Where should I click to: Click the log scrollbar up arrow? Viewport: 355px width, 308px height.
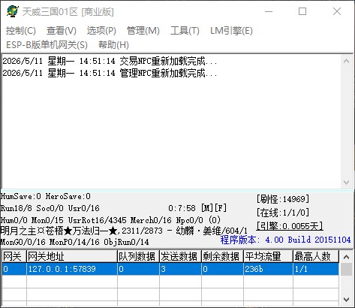click(x=347, y=61)
